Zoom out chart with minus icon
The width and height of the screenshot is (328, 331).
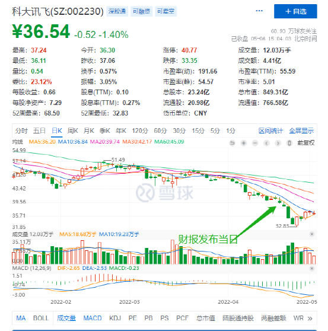click(255, 143)
